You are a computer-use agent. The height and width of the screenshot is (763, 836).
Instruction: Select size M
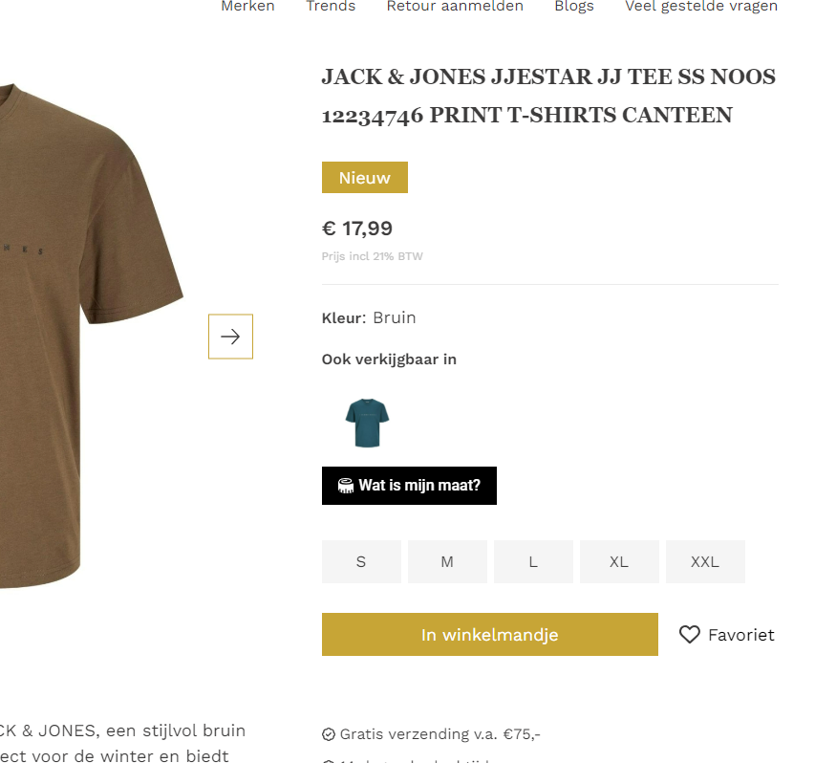pos(447,562)
